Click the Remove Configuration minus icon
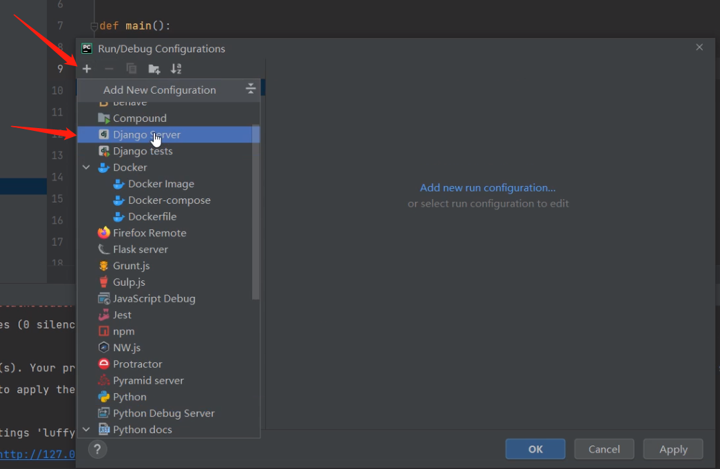This screenshot has width=720, height=469. coord(109,69)
